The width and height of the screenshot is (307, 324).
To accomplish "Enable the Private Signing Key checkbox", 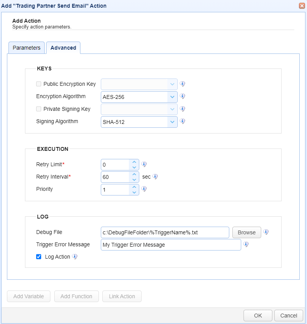I will click(x=38, y=109).
